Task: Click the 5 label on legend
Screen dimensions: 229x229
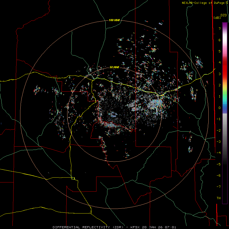Action: click(220, 51)
